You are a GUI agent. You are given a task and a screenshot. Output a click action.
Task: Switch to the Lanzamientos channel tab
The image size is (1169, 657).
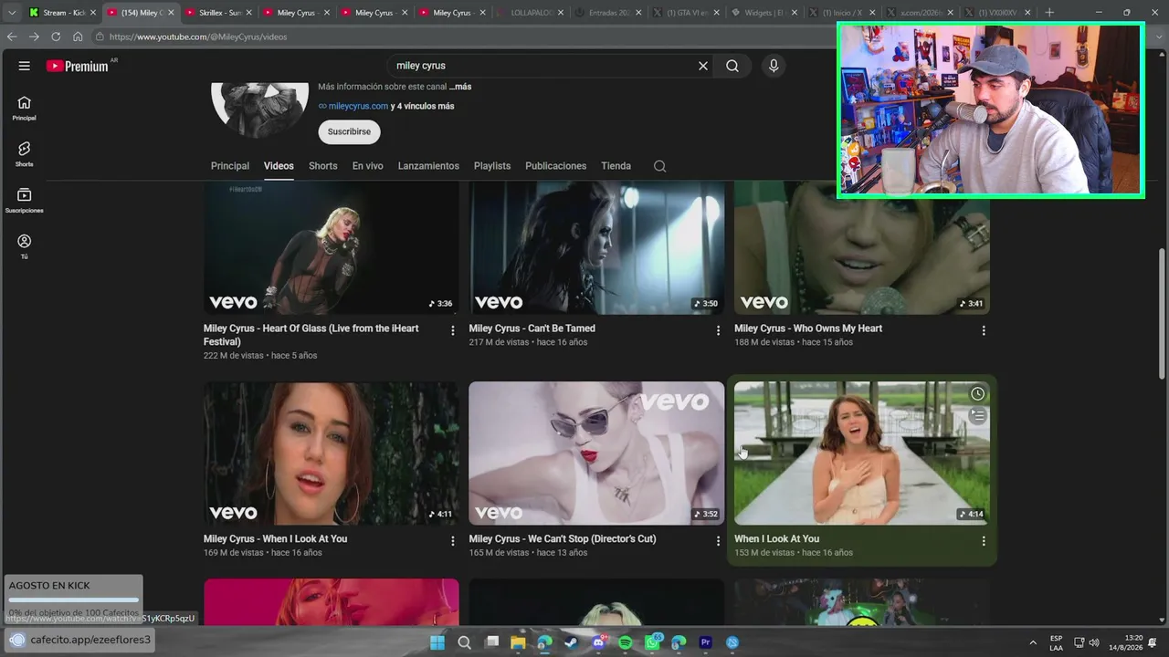pos(428,166)
